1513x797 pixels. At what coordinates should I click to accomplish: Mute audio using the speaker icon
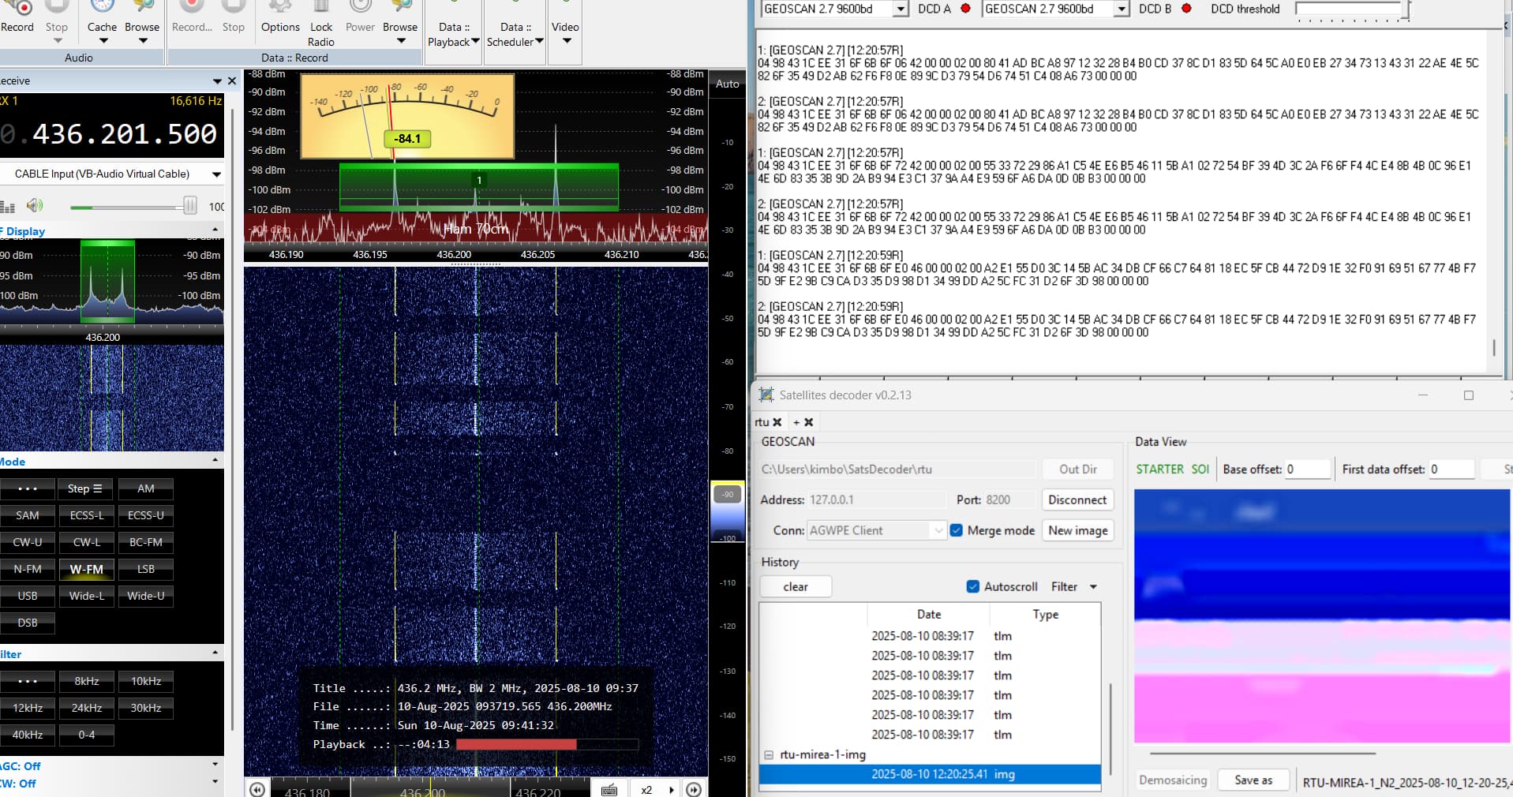(34, 206)
